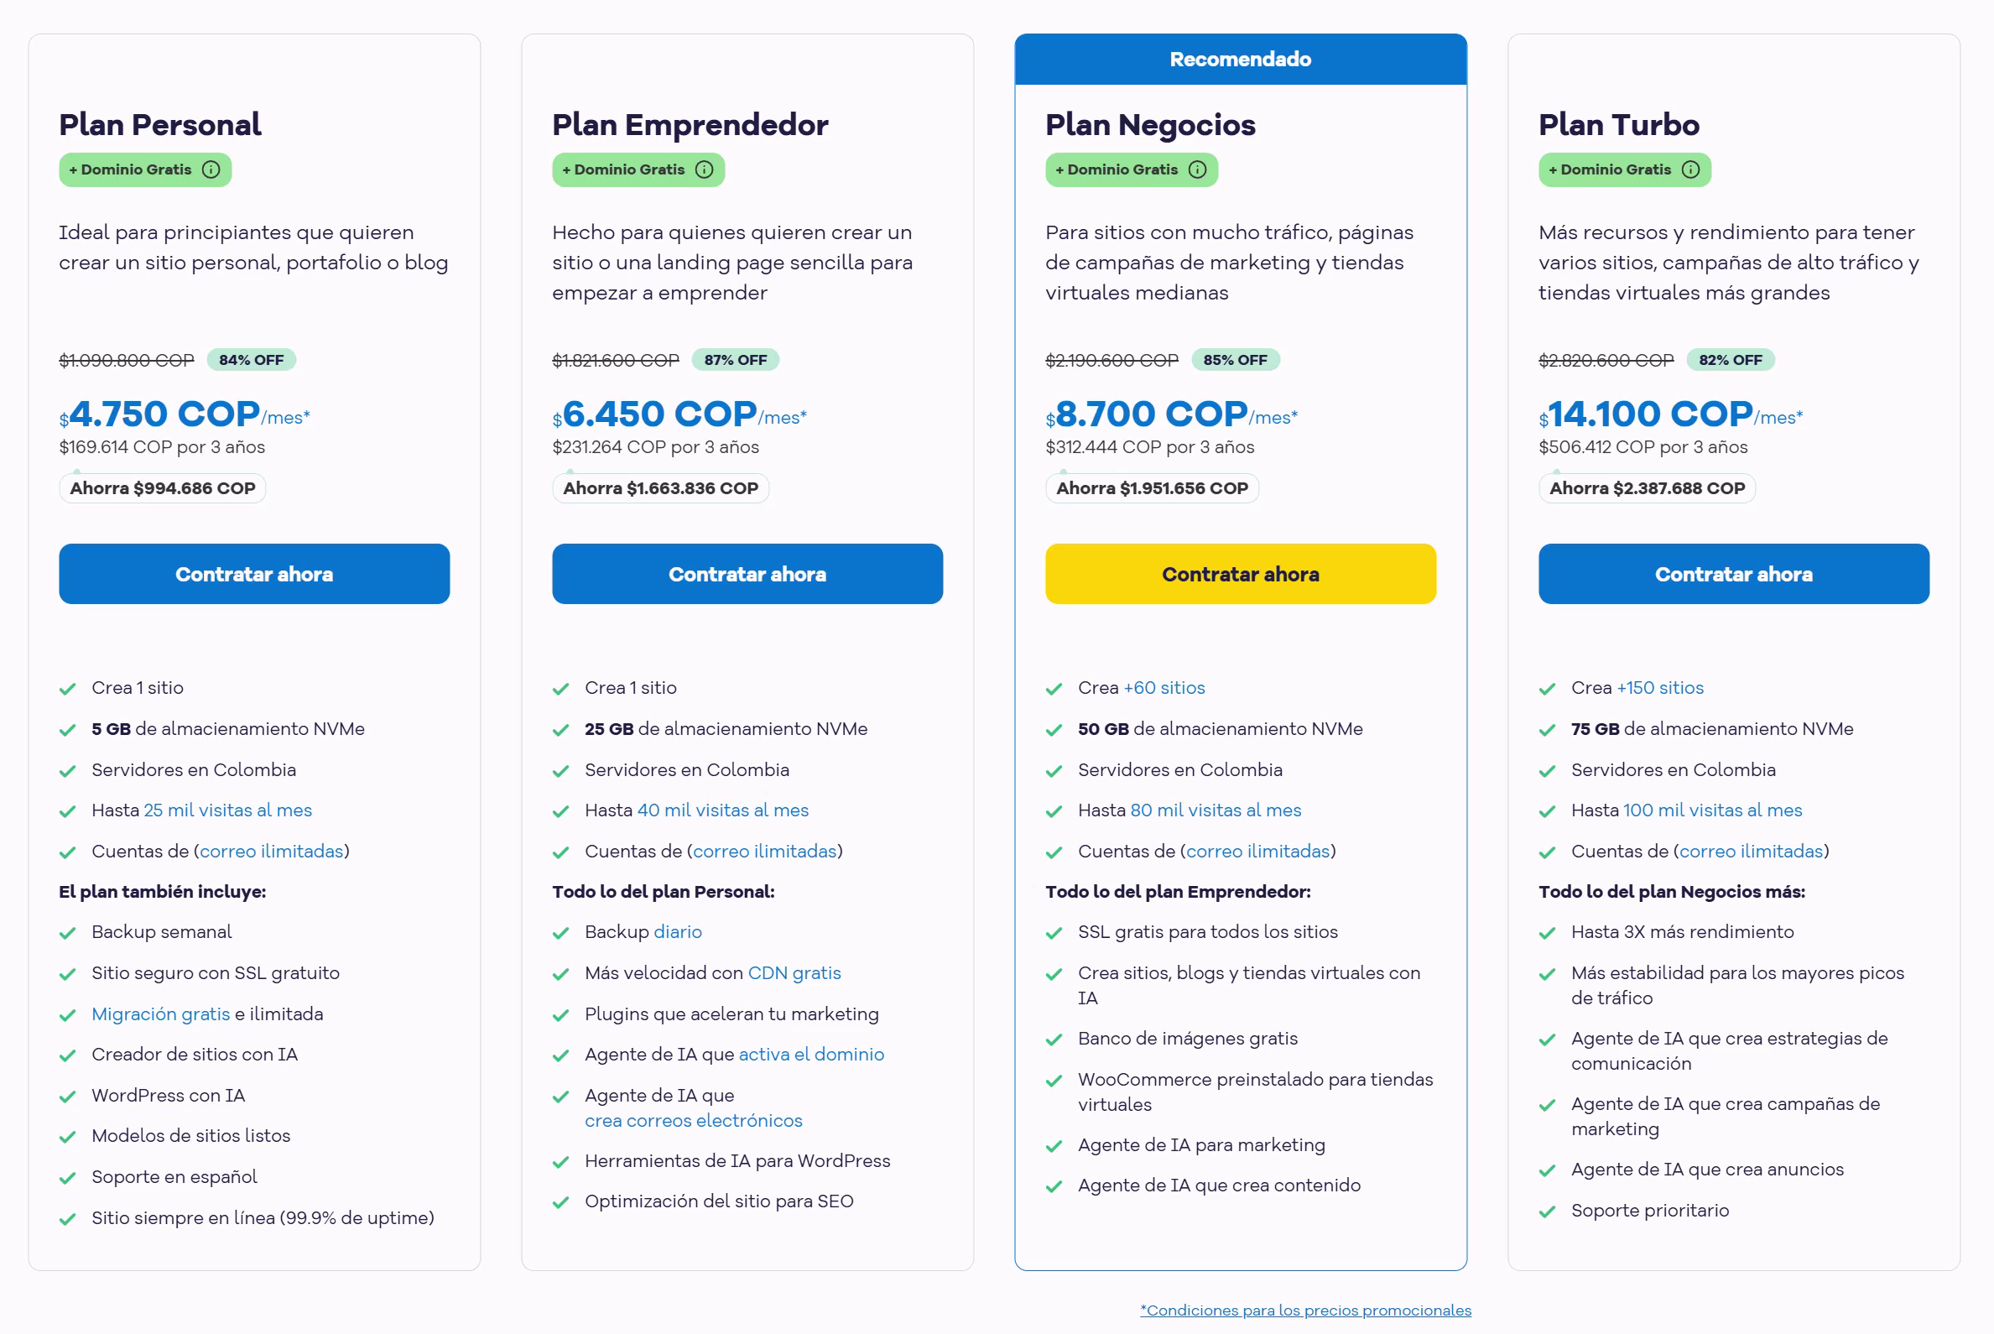Click the crea correos electrónicos link
1994x1334 pixels.
[x=692, y=1120]
